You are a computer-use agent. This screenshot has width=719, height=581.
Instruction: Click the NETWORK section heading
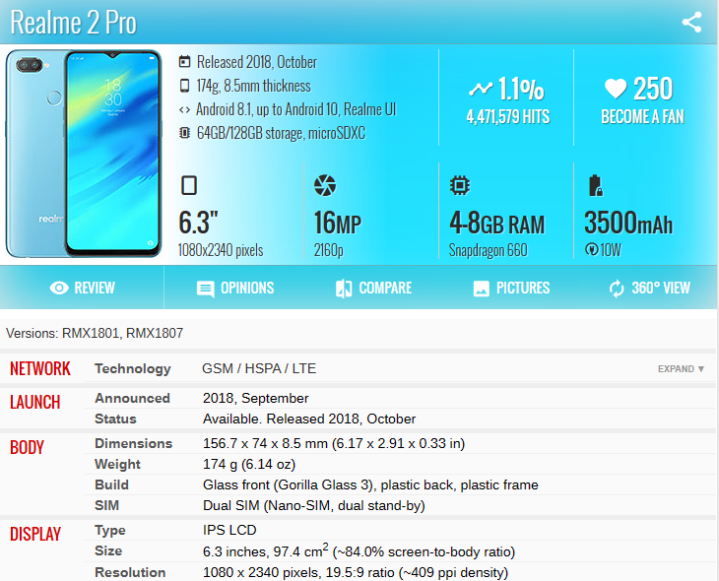[40, 368]
